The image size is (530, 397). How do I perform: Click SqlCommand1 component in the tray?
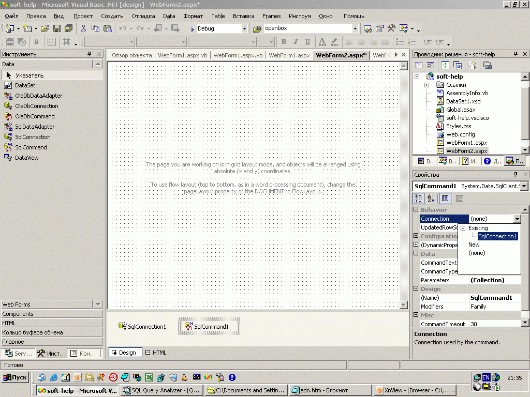click(209, 327)
